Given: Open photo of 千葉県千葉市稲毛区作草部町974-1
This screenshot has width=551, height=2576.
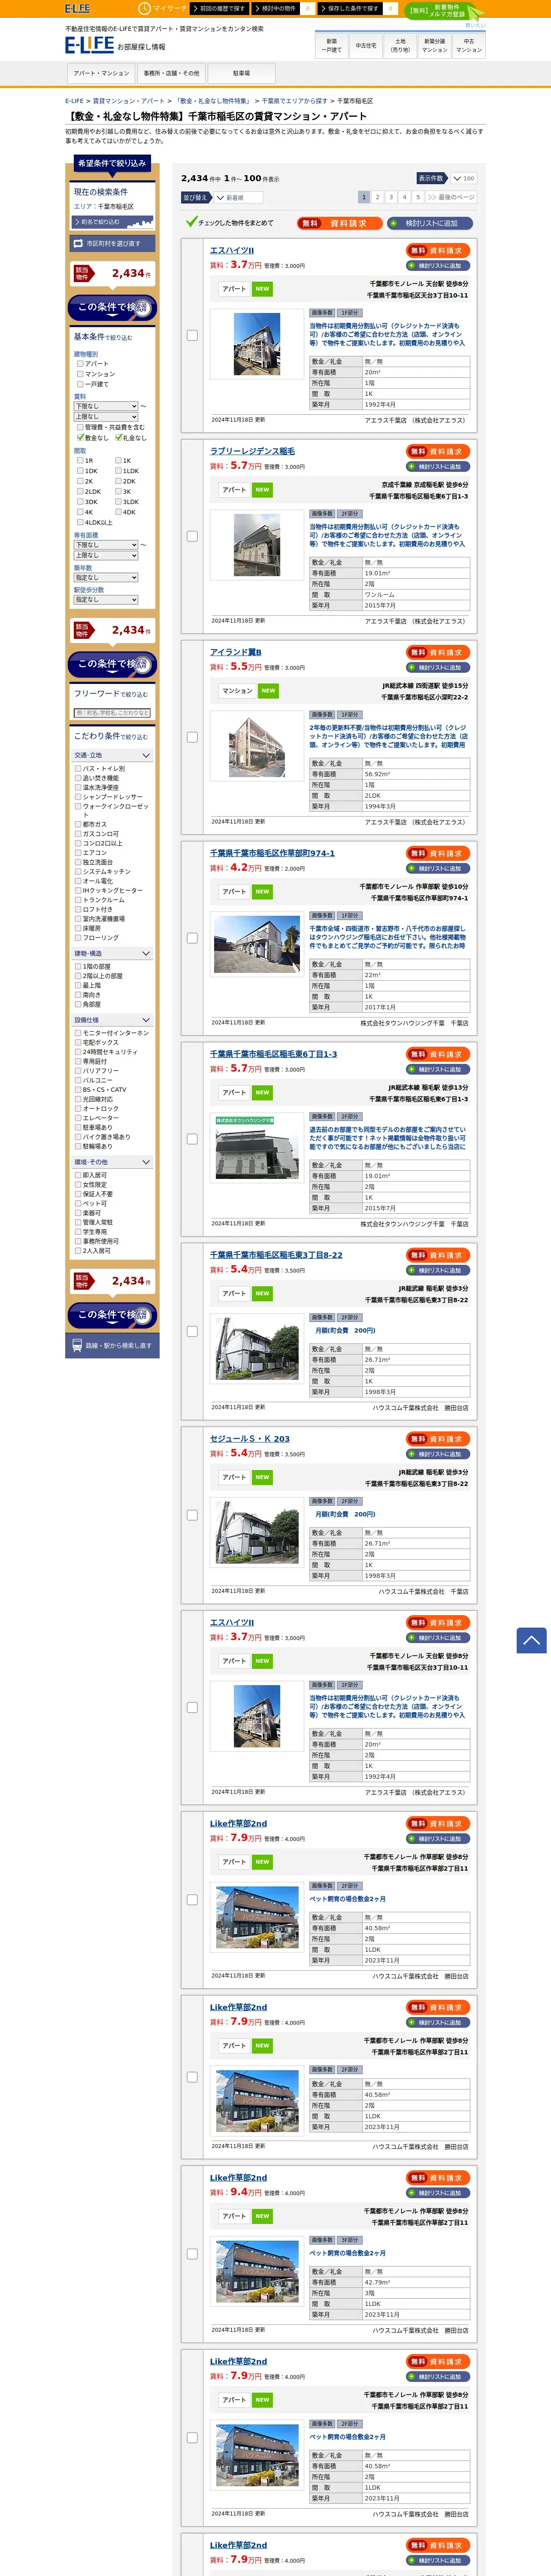Looking at the screenshot, I should click(258, 944).
